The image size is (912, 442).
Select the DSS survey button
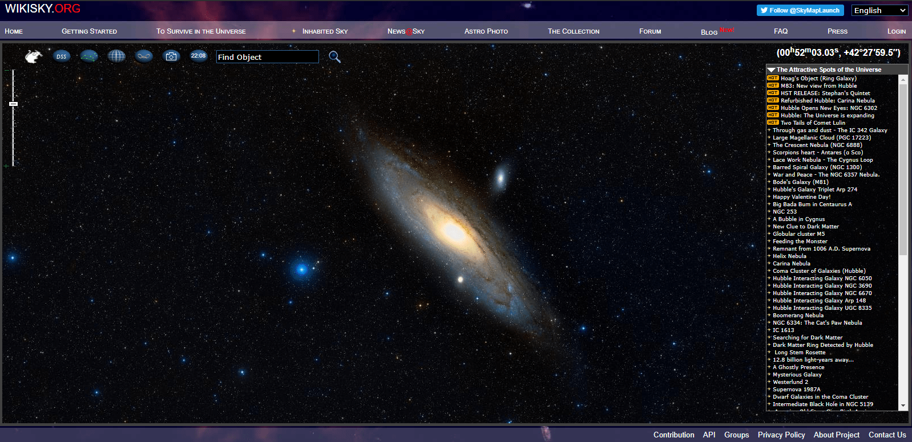(x=61, y=56)
